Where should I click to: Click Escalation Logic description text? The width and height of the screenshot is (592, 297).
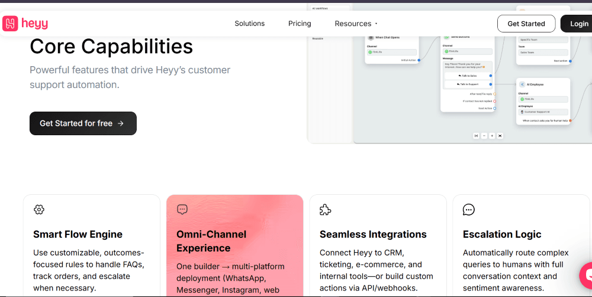516,270
